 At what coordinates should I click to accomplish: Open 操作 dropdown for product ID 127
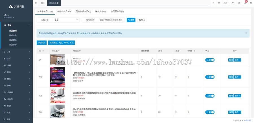(238, 112)
